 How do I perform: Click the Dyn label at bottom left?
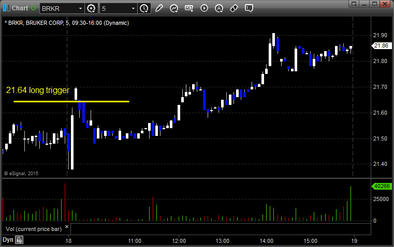(x=8, y=240)
